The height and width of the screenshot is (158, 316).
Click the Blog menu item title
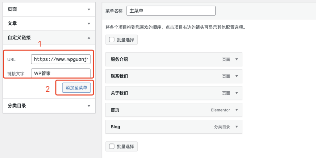click(x=115, y=127)
